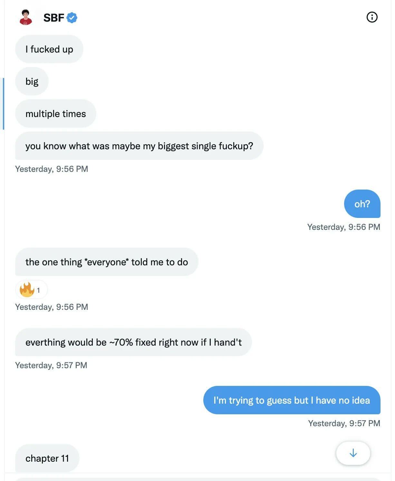Click the timestamp under the "~70% fixed" message

click(51, 365)
